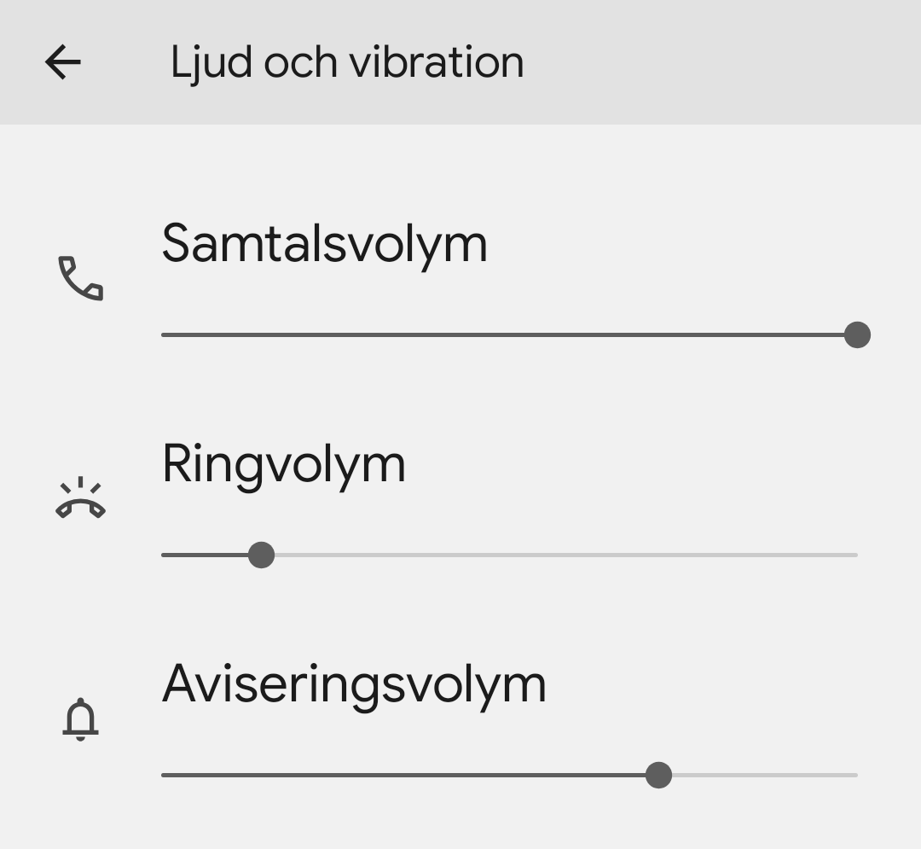Tap the Aviseringsvolym slider handle
This screenshot has width=921, height=849.
click(659, 776)
